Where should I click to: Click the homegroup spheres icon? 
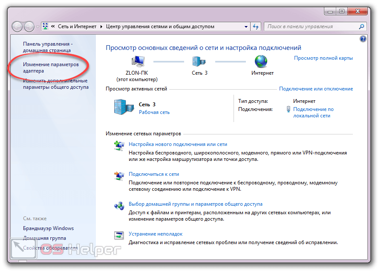(119, 206)
